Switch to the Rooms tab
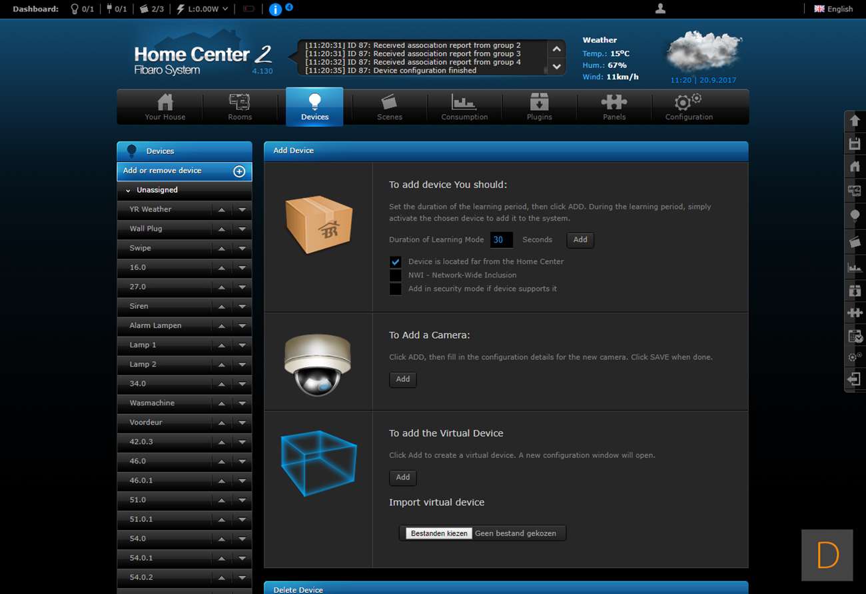866x594 pixels. pyautogui.click(x=240, y=107)
